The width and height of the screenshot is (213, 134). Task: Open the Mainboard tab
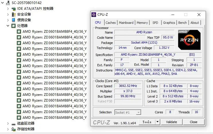pyautogui.click(x=126, y=23)
